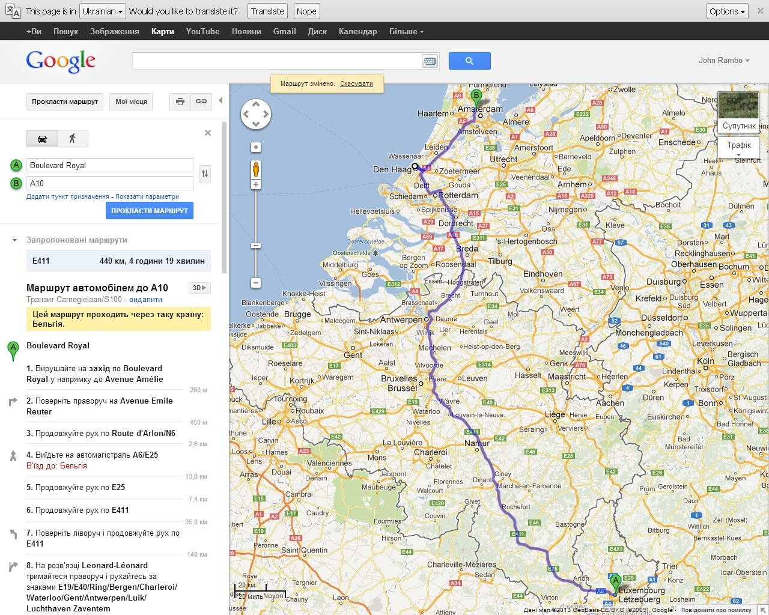Click the print directions icon
This screenshot has width=769, height=615.
[x=180, y=101]
